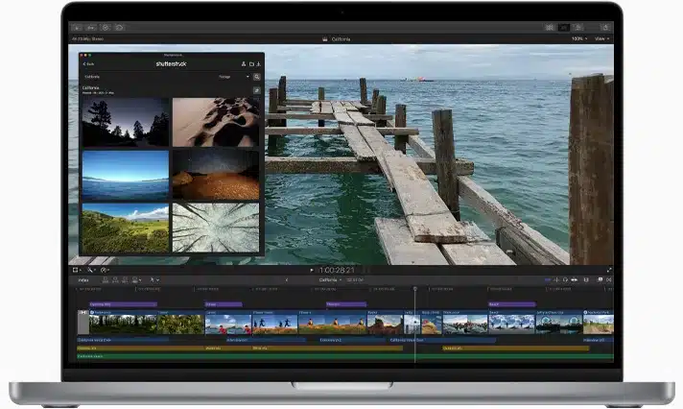The width and height of the screenshot is (683, 409).
Task: Click the Overwrite clip edit icon
Action: [x=135, y=280]
